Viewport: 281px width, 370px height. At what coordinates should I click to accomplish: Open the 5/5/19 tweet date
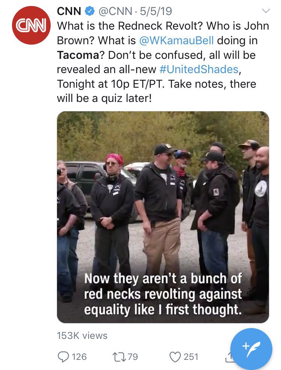[156, 11]
